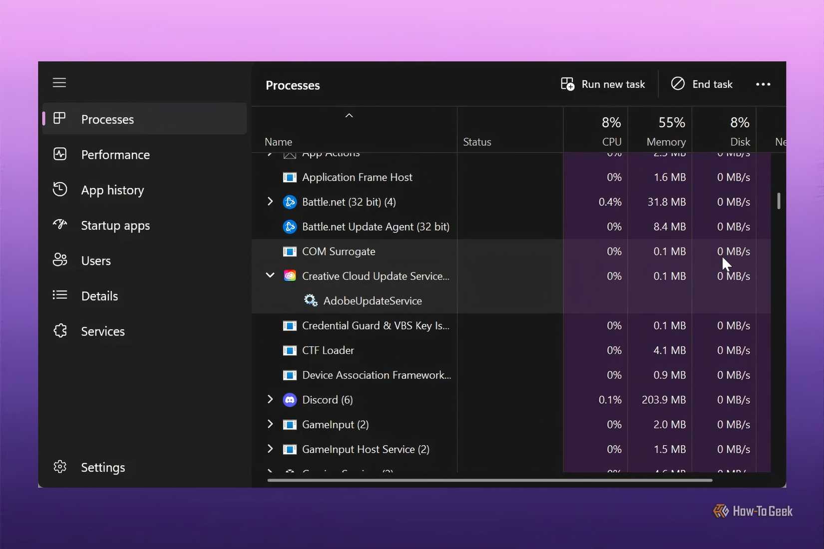Image resolution: width=824 pixels, height=549 pixels.
Task: Collapse the Creative Cloud Update Service group
Action: pyautogui.click(x=270, y=275)
